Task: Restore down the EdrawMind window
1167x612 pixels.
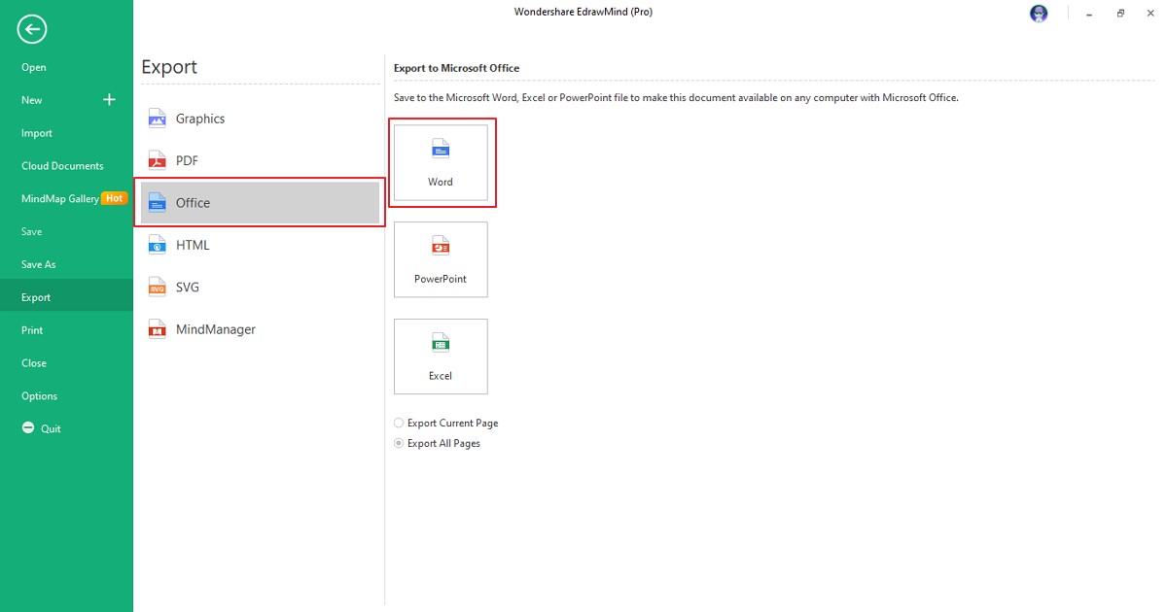Action: pos(1120,13)
